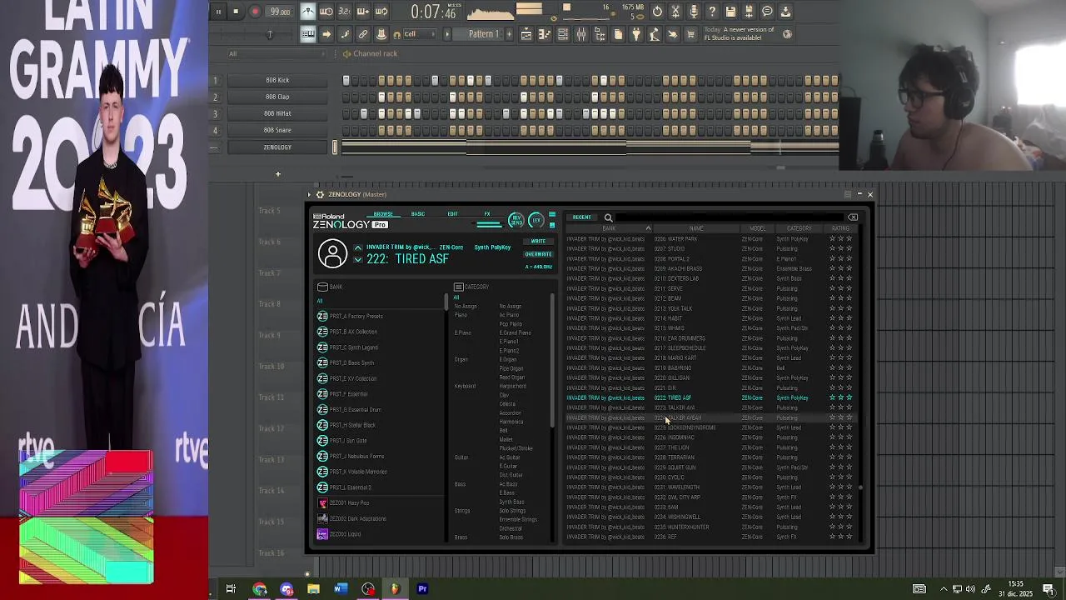Switch to ZENOLOGY FX tab
The width and height of the screenshot is (1066, 600).
pyautogui.click(x=487, y=214)
